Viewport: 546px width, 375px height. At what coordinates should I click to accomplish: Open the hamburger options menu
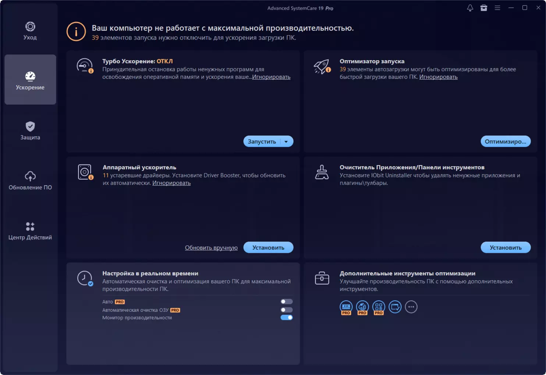point(497,8)
